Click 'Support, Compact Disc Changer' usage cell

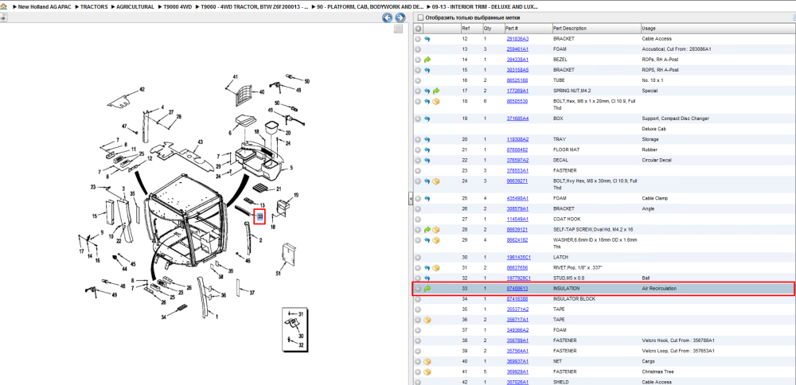pos(675,119)
